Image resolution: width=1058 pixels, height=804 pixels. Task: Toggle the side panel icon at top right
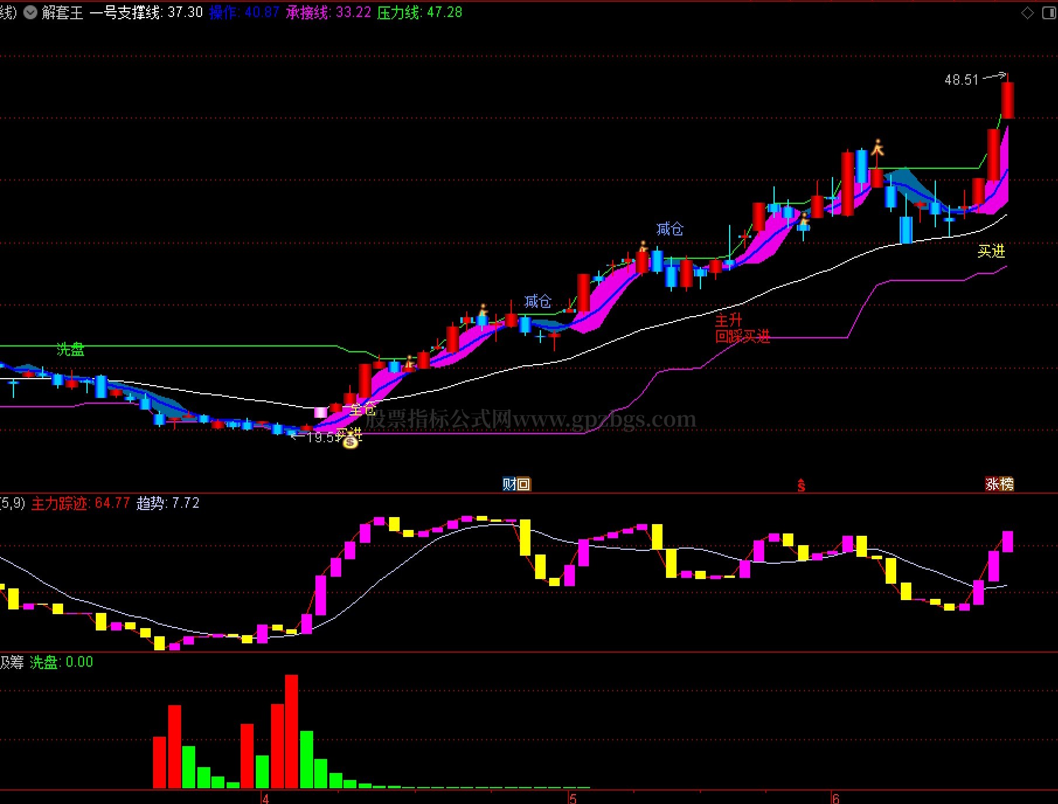point(1049,13)
